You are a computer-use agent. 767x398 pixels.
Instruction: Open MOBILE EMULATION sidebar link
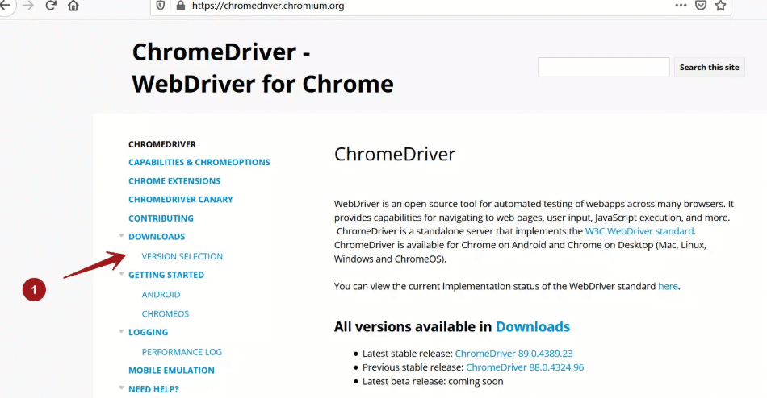click(171, 371)
